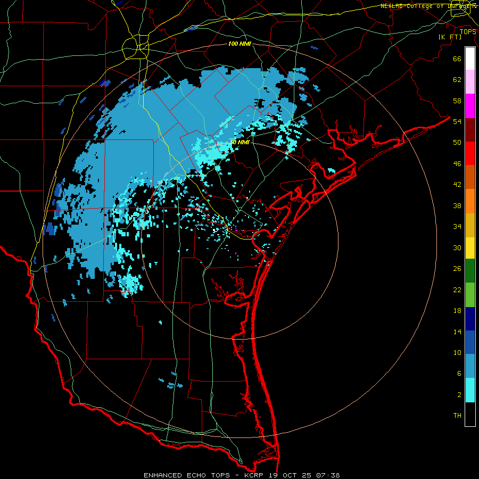
Task: Click the 'TH' threshold label
Action: [x=457, y=416]
